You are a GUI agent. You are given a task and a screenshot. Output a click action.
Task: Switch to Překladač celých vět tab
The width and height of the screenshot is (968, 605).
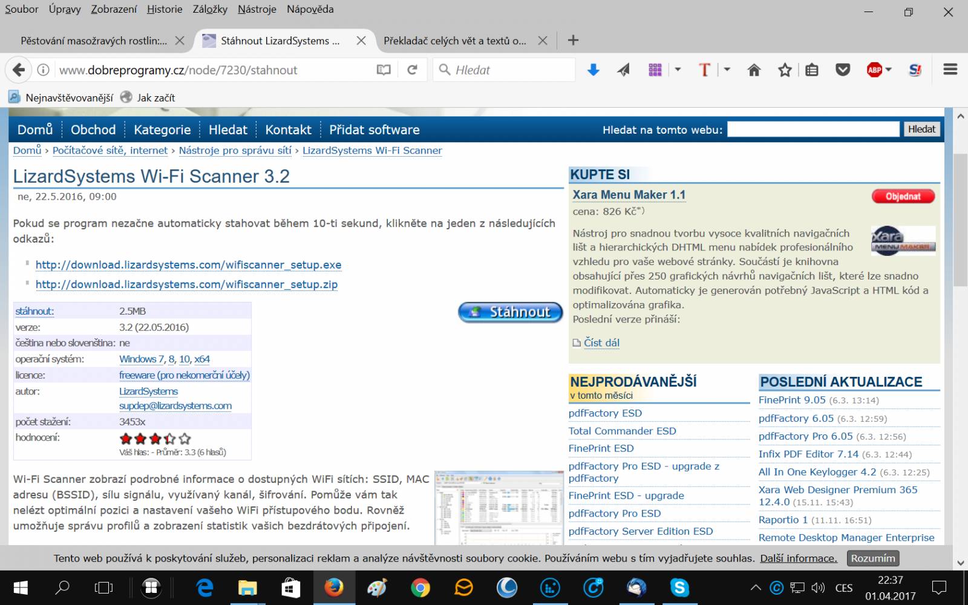455,41
